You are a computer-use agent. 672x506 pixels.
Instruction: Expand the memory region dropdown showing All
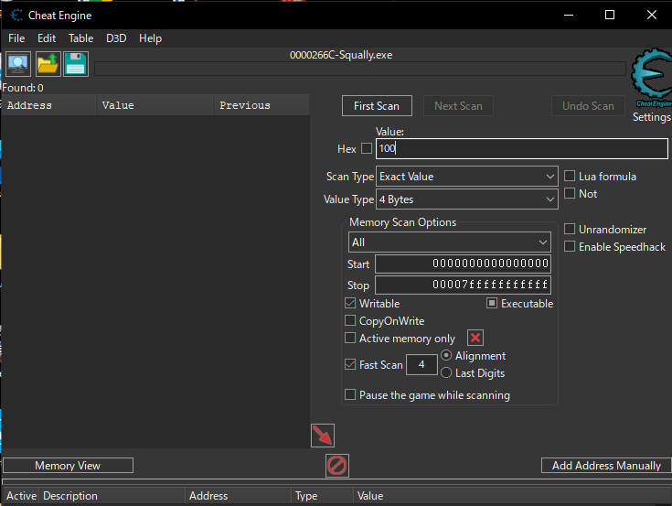pos(449,242)
